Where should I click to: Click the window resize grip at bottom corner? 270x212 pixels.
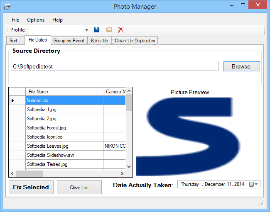point(261,204)
